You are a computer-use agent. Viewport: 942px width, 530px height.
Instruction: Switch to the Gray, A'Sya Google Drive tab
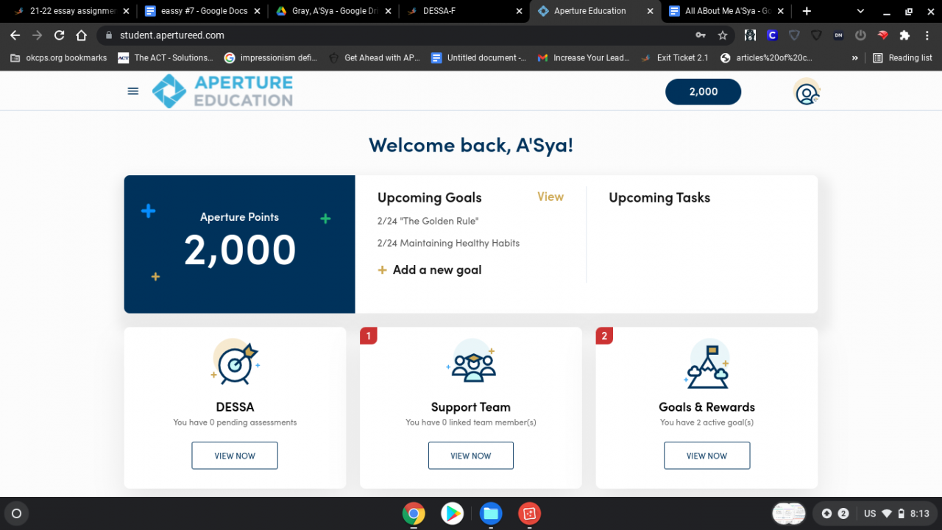[333, 11]
